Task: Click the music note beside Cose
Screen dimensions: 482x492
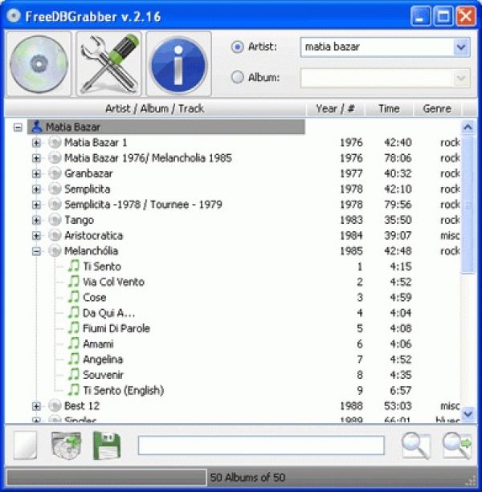Action: coord(73,297)
